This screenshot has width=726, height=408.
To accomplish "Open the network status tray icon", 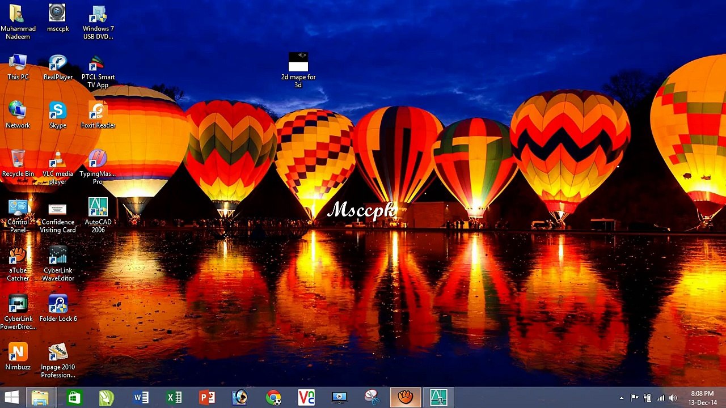I will point(660,398).
